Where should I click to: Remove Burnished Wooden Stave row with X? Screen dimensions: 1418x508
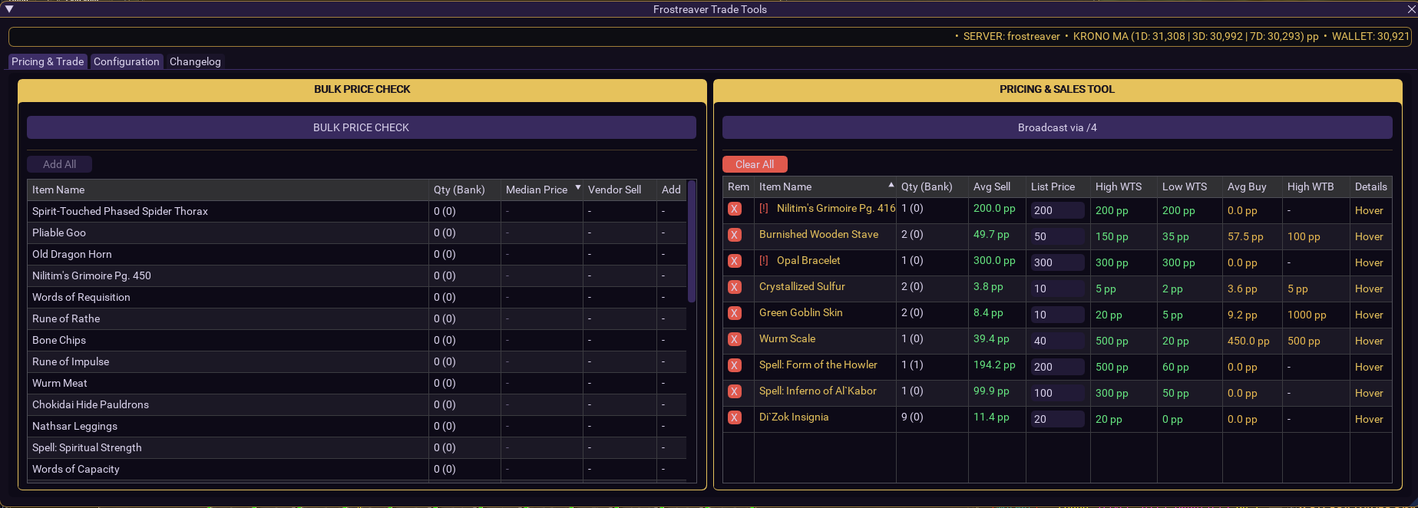[735, 235]
